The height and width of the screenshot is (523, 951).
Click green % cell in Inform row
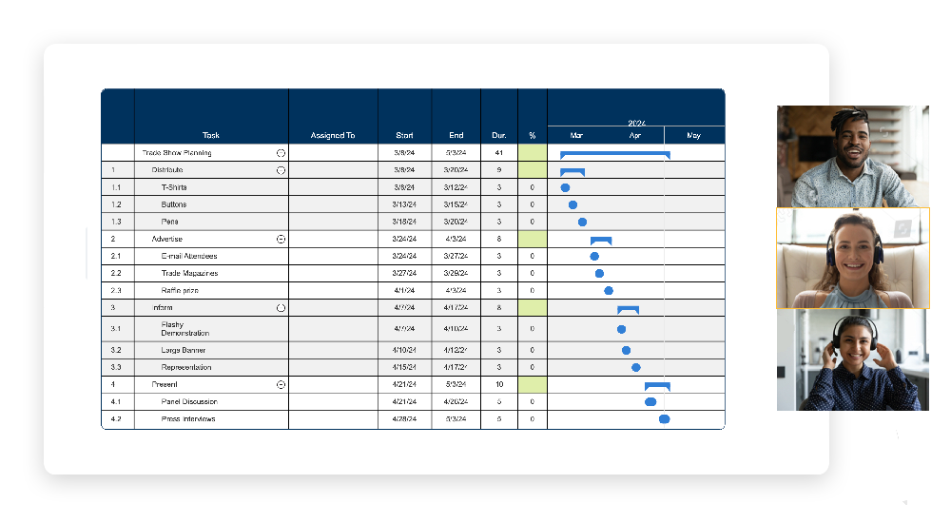click(533, 307)
